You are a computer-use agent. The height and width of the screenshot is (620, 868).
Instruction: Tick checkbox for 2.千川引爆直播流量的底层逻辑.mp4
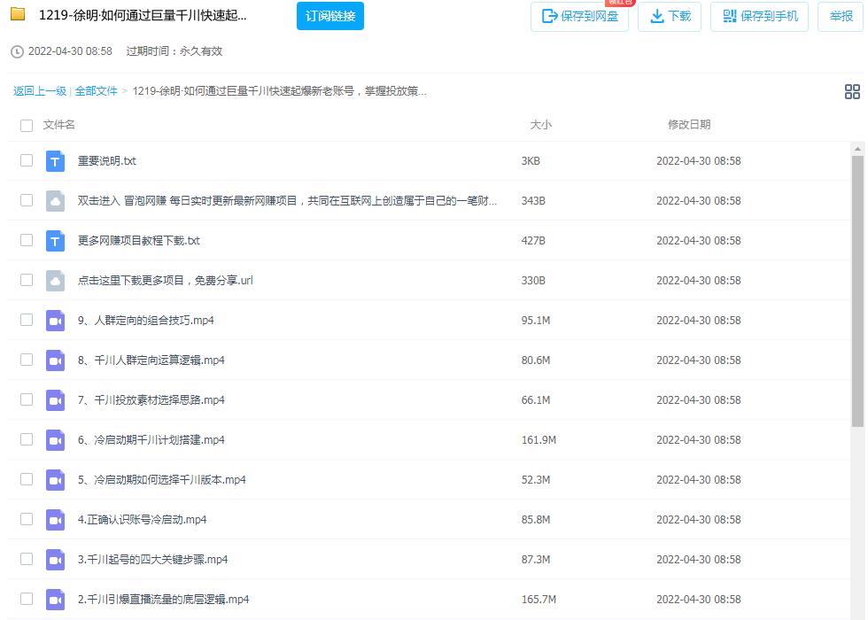(27, 599)
